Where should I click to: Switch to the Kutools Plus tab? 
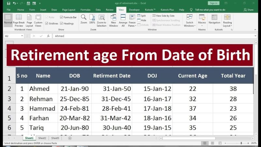167,10
